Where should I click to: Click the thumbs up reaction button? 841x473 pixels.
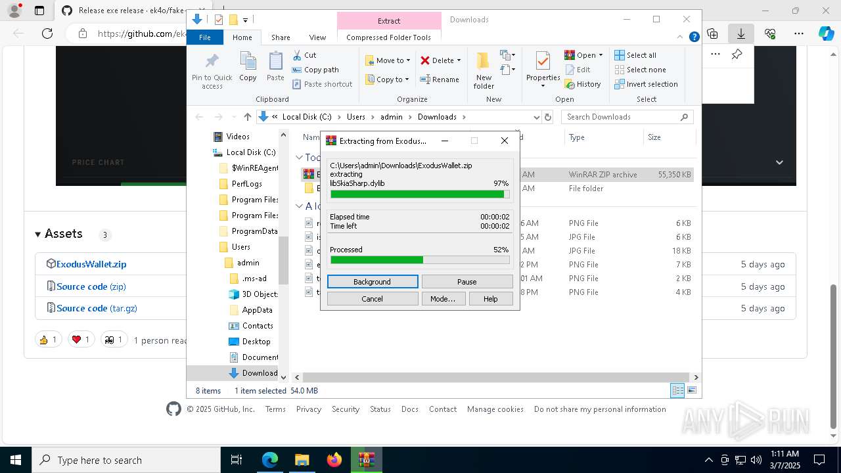click(x=49, y=340)
